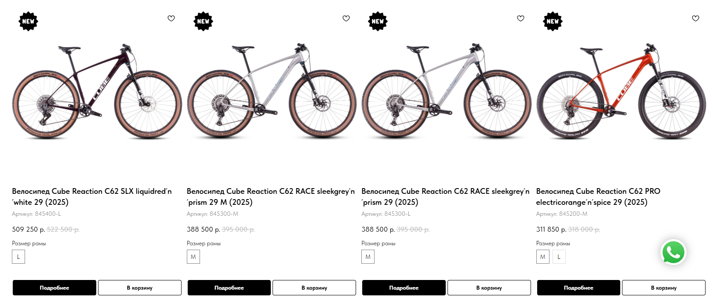Open the C62 RACE 845300-L title link
The height and width of the screenshot is (298, 713).
click(445, 196)
